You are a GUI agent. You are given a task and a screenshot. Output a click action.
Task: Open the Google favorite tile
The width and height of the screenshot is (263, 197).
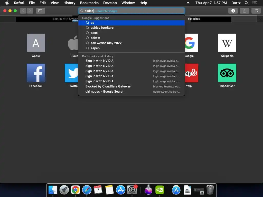tap(192, 43)
